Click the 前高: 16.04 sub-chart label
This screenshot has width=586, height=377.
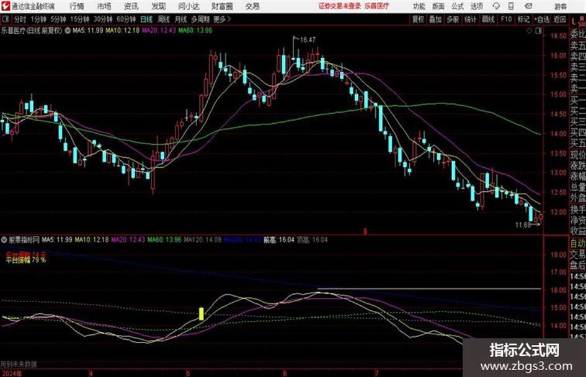(279, 240)
